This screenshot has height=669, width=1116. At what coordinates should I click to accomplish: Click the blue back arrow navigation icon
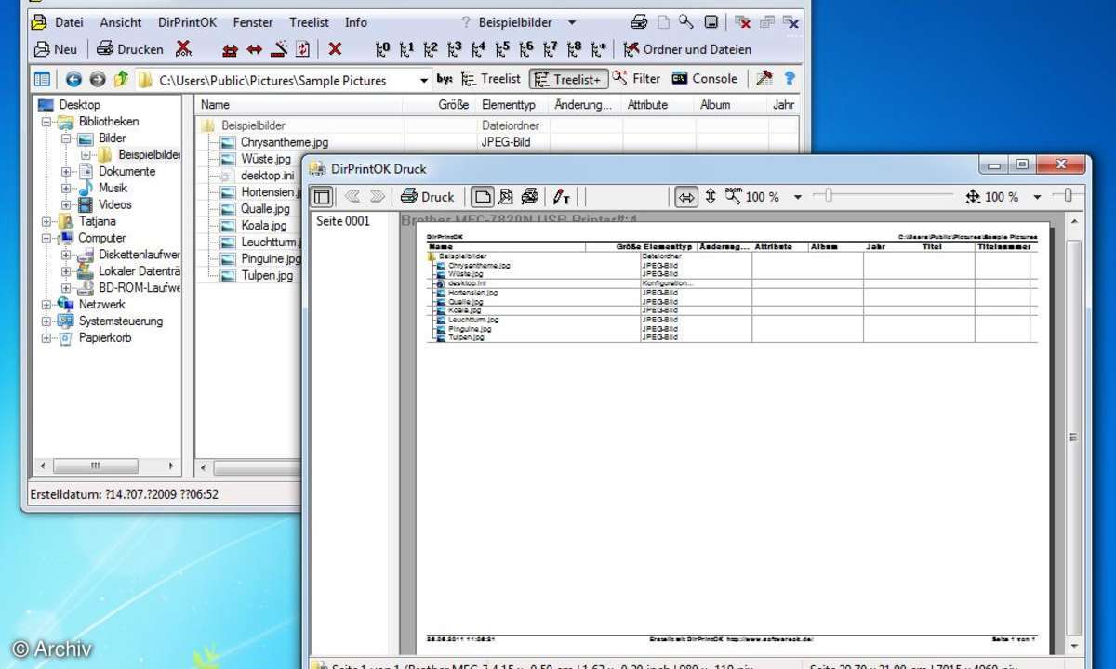coord(73,80)
